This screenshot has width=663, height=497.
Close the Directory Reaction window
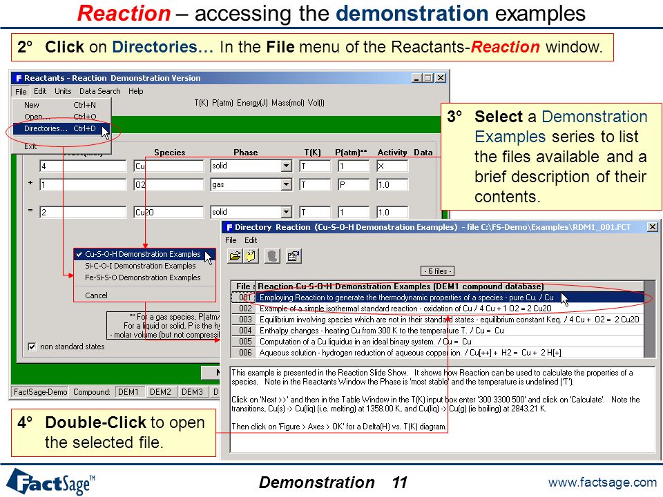[653, 227]
